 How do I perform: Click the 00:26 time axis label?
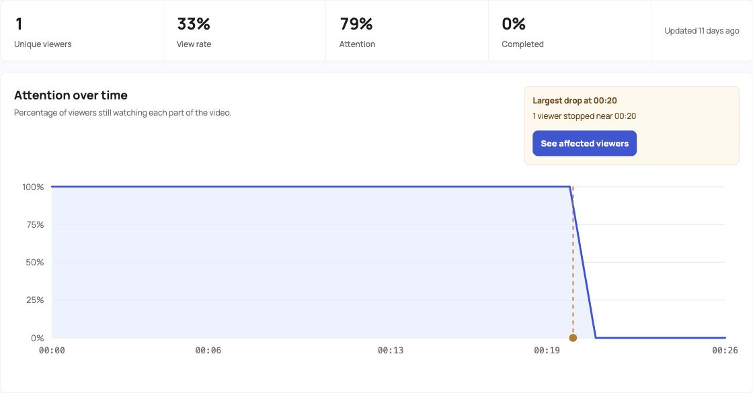(x=725, y=350)
